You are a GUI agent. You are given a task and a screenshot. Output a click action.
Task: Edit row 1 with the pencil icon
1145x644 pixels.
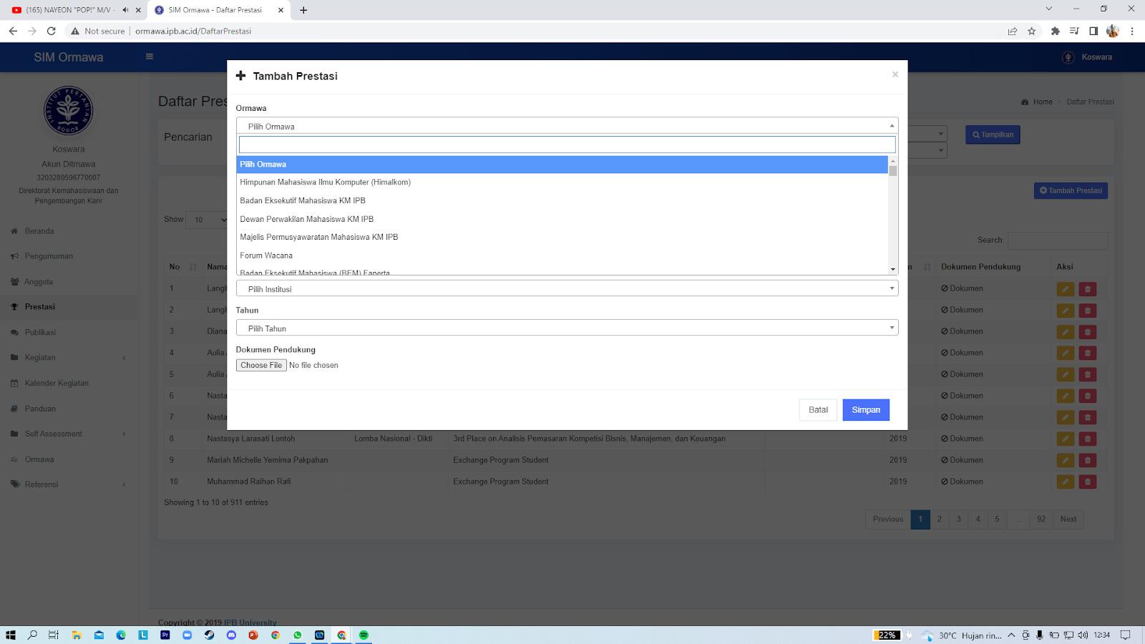click(1065, 289)
